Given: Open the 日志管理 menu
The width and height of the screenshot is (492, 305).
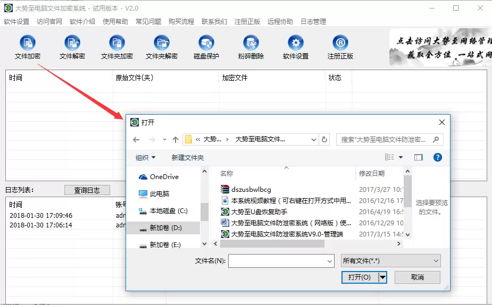Looking at the screenshot, I should (x=313, y=22).
